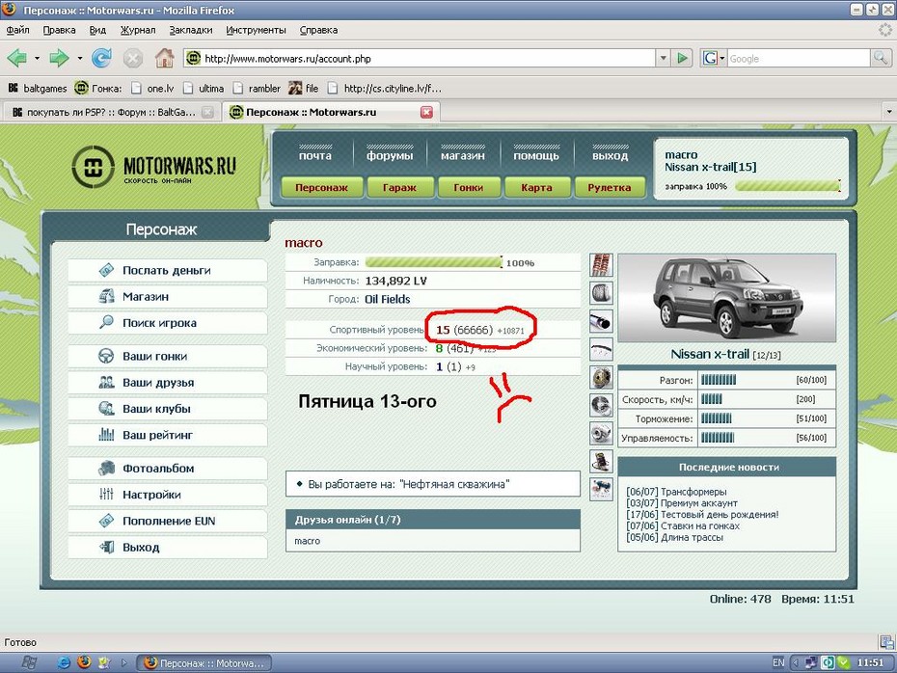Click the заправка 100% bar in header box
This screenshot has height=673, width=897.
click(788, 186)
